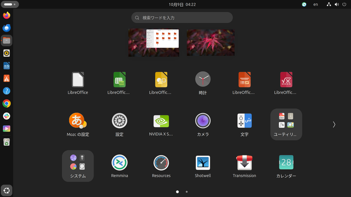Image resolution: width=351 pixels, height=197 pixels.
Task: Open the System (システム) app folder
Action: click(x=78, y=166)
